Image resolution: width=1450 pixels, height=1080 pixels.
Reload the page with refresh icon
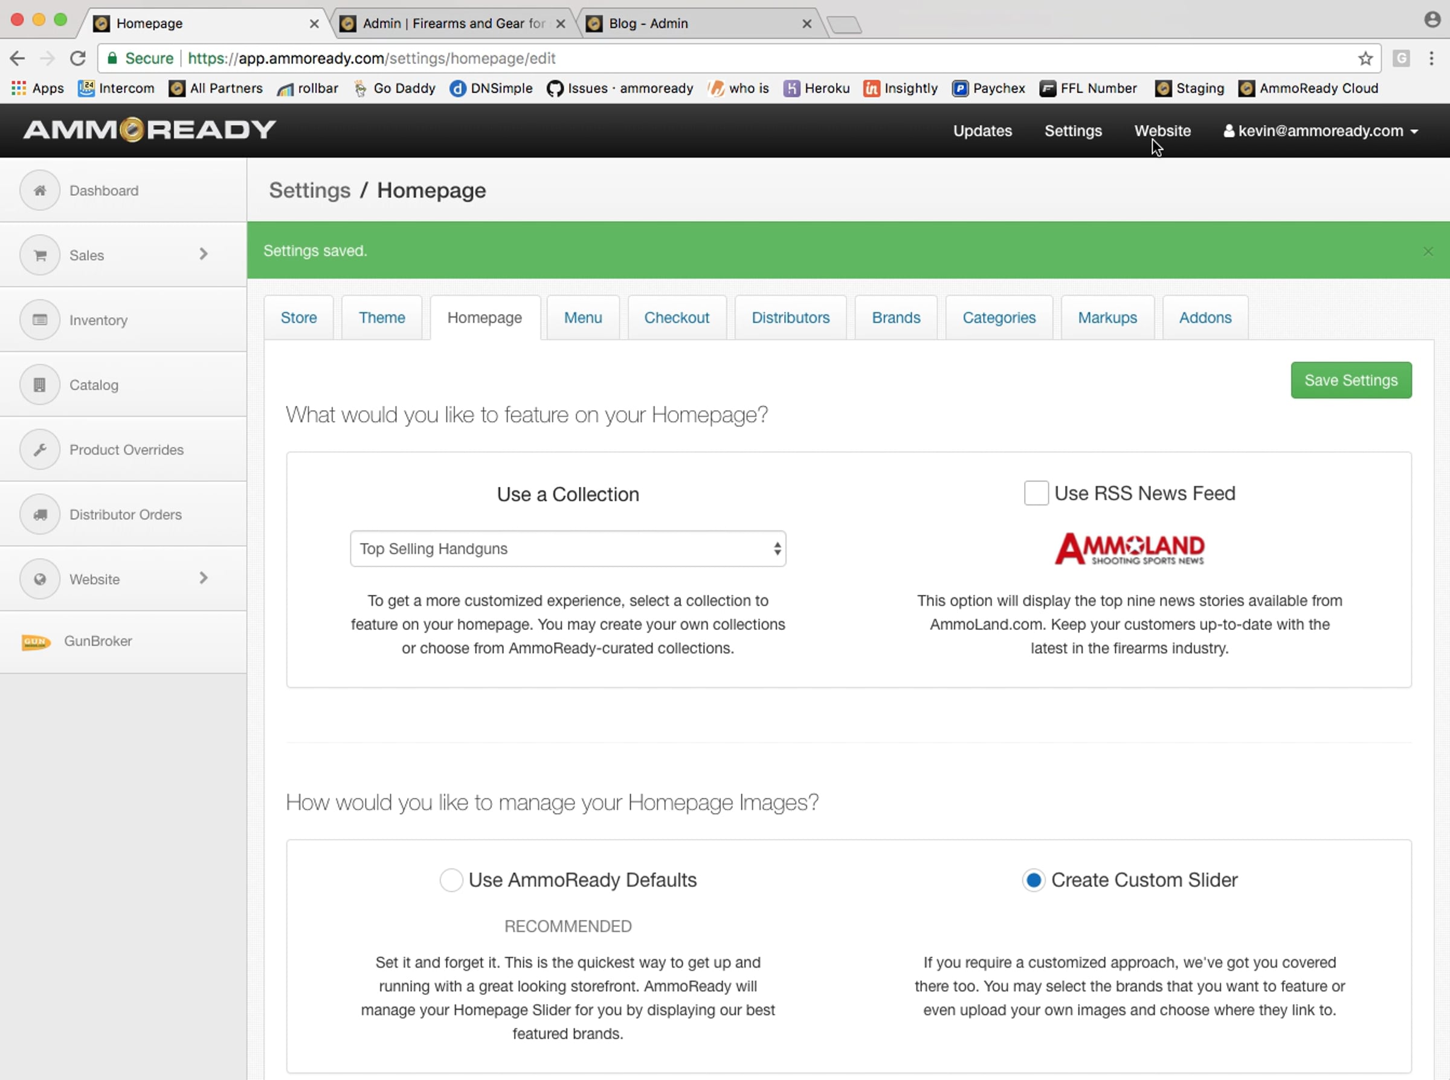click(78, 58)
